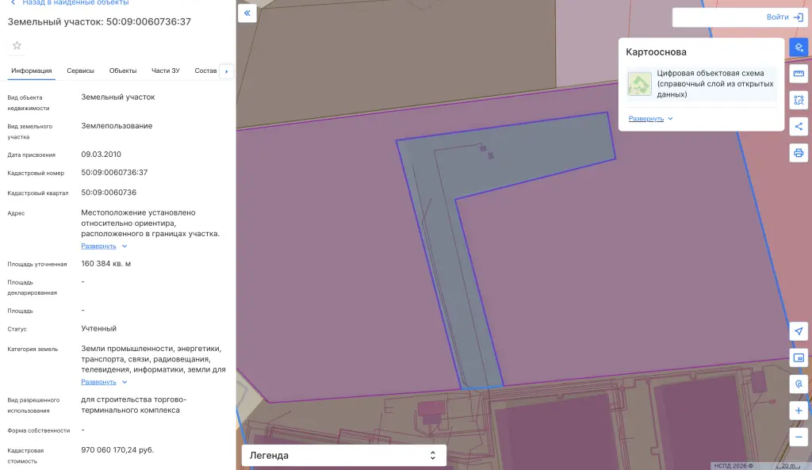This screenshot has width=812, height=470.
Task: Open the Легенда dropdown
Action: pyautogui.click(x=344, y=456)
